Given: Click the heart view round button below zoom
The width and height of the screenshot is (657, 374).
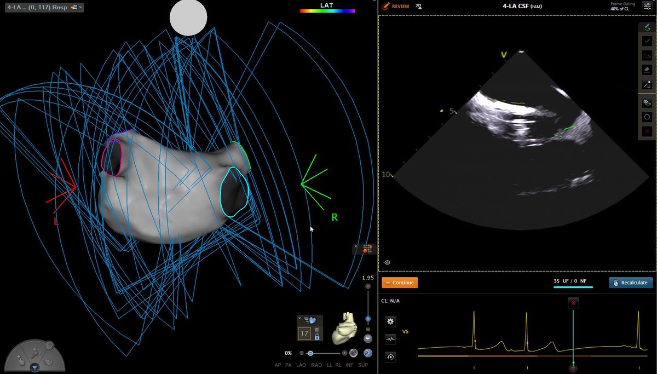Looking at the screenshot, I should pyautogui.click(x=368, y=339).
